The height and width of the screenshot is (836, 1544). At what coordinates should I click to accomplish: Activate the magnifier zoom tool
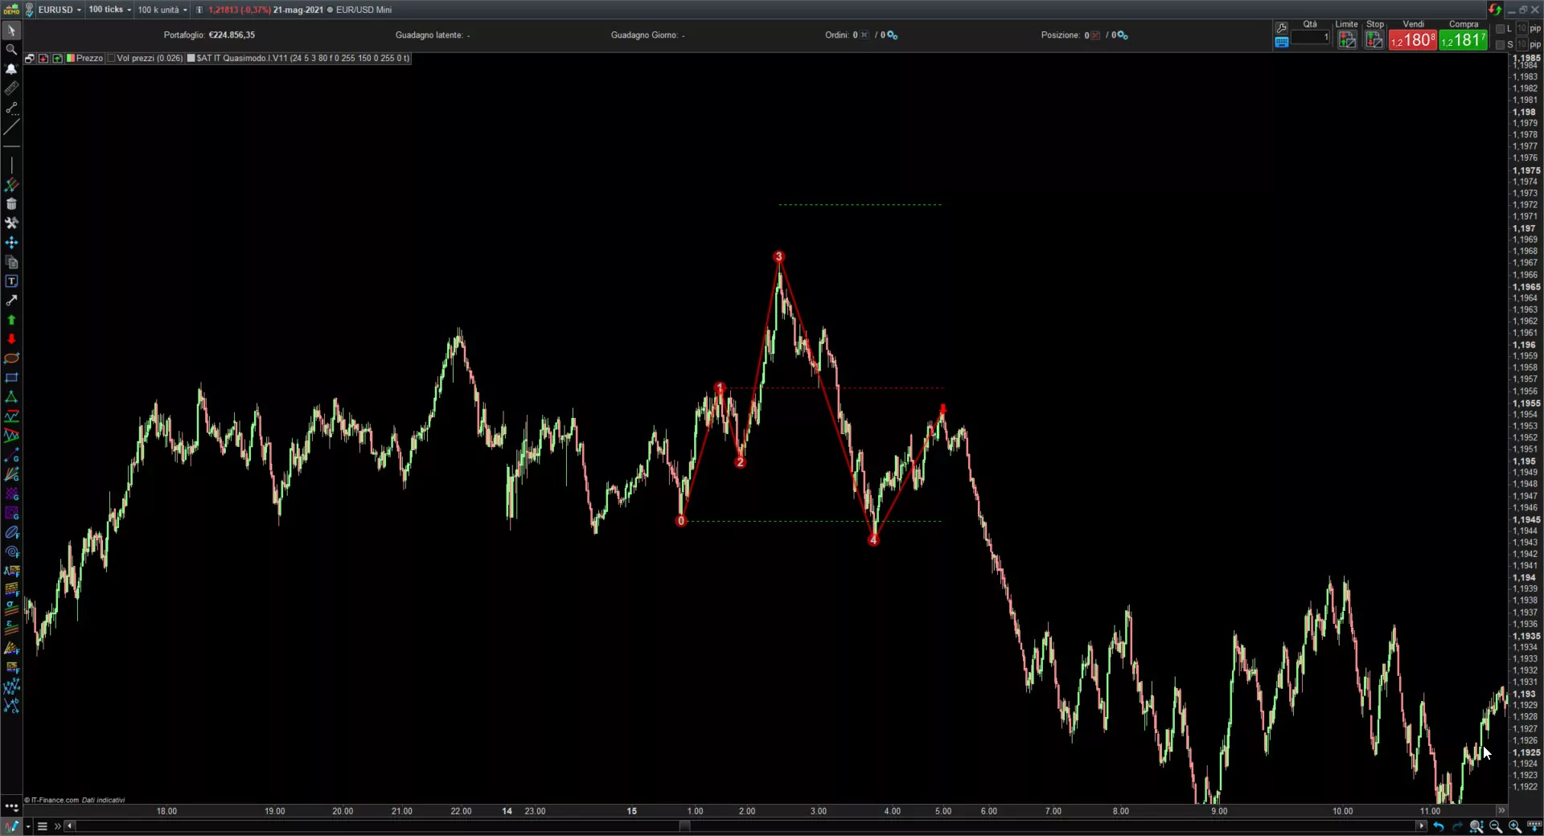pos(11,50)
